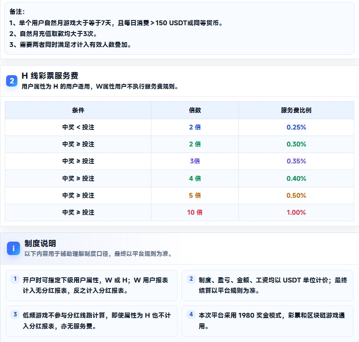
Task: Click the 0.40% service fee value
Action: pos(296,178)
